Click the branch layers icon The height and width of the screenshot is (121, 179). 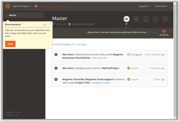click(136, 19)
